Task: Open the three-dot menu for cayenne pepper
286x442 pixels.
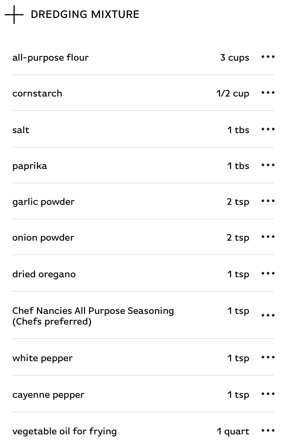Action: click(268, 394)
